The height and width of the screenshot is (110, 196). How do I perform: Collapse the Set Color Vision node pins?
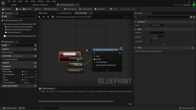(x=107, y=70)
